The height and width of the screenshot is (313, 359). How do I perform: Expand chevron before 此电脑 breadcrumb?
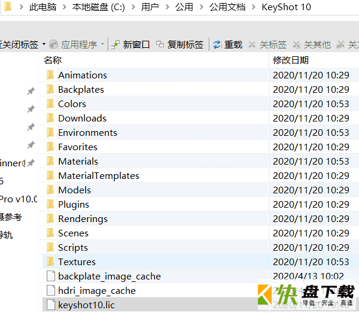(22, 7)
